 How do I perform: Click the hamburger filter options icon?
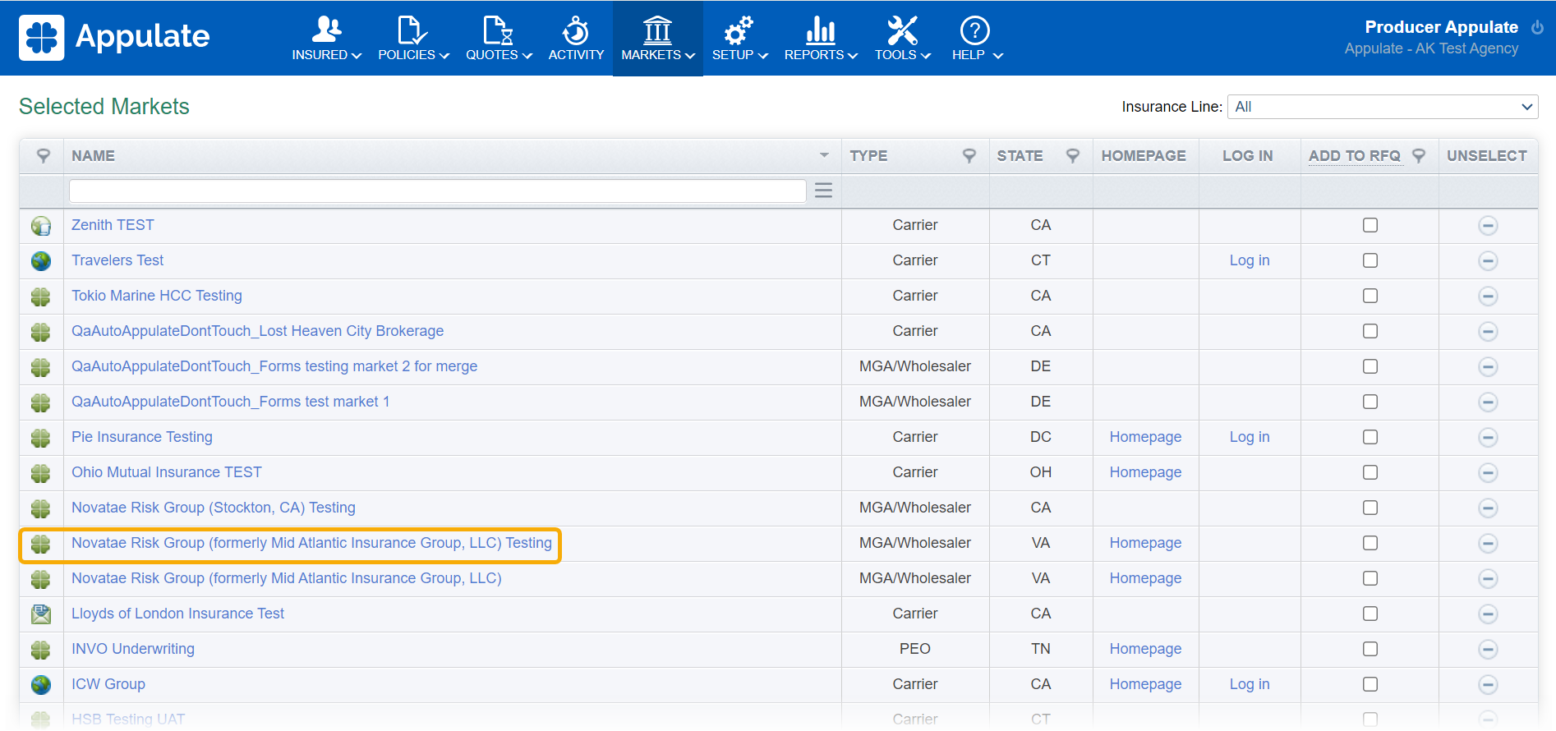[823, 191]
